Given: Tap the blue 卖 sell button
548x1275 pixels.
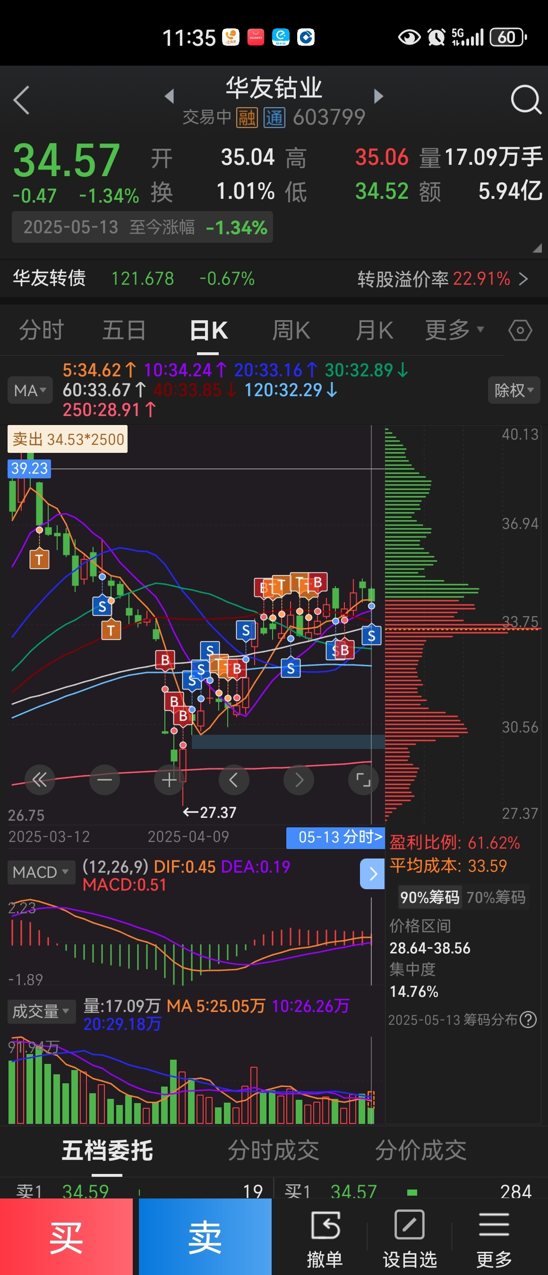Looking at the screenshot, I should (x=205, y=1236).
